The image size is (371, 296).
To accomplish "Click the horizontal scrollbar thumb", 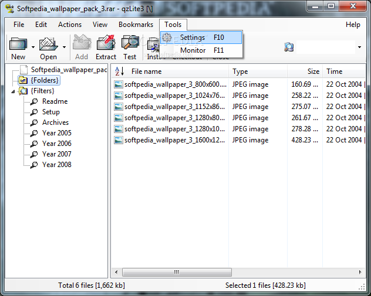I will pyautogui.click(x=177, y=272).
